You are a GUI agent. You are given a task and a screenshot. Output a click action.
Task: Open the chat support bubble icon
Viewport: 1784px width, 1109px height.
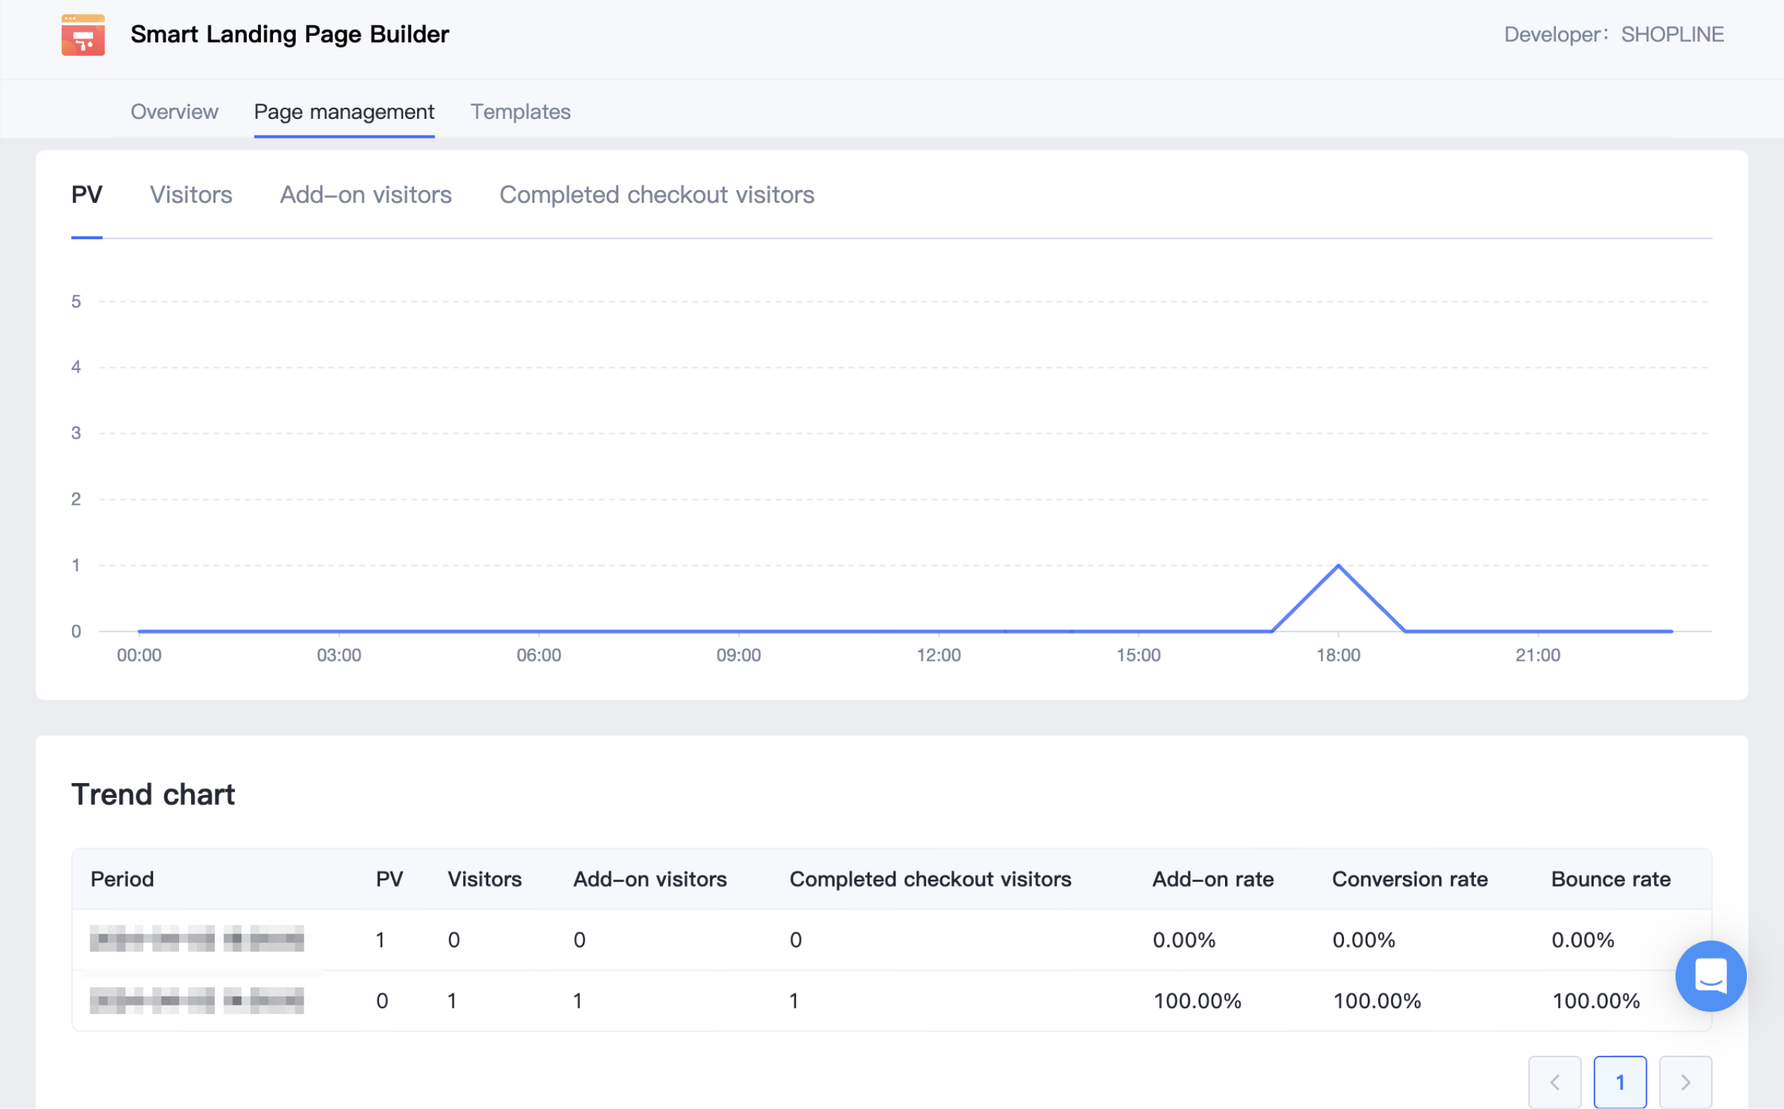coord(1710,975)
